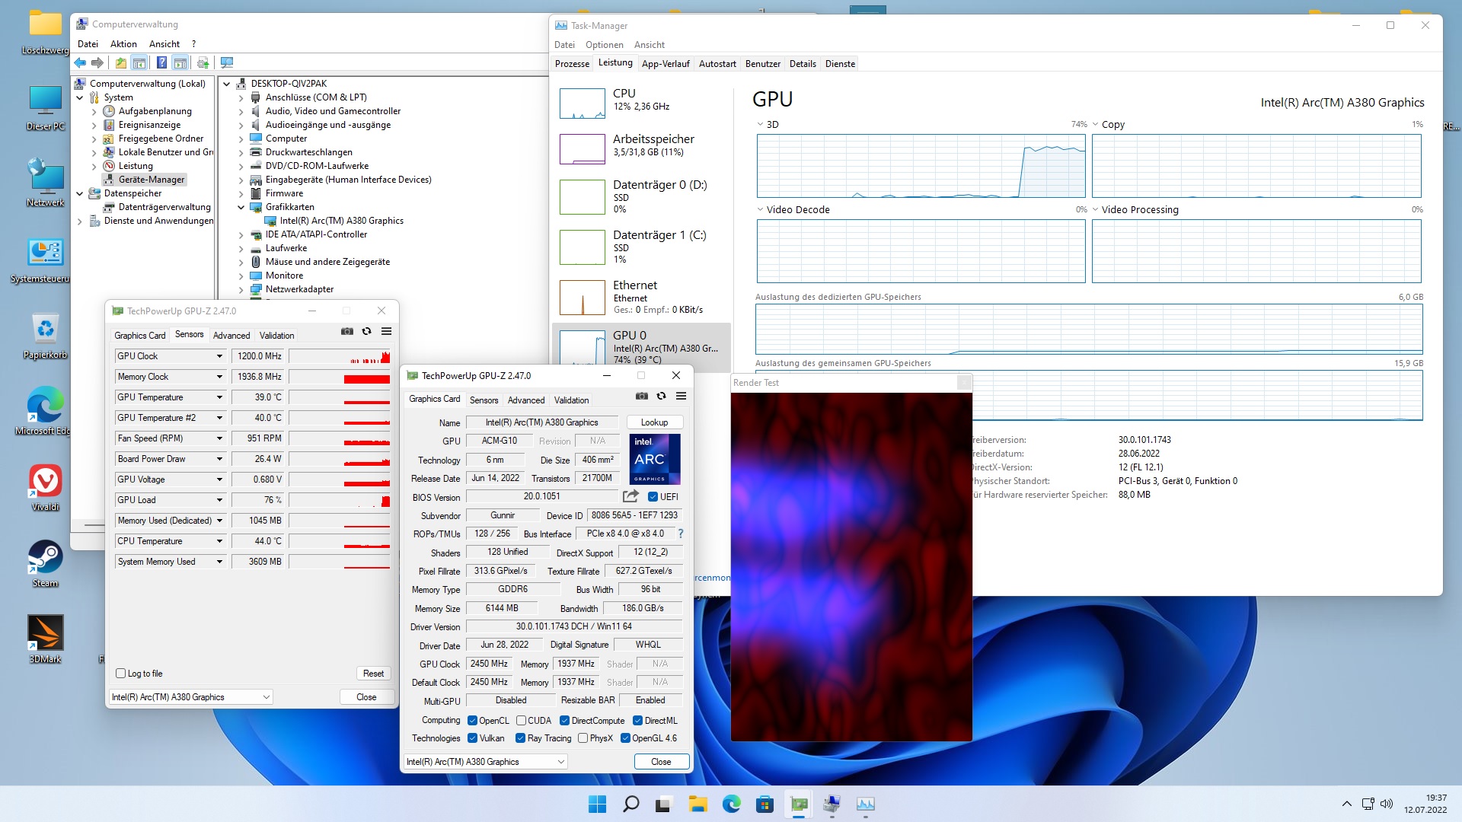This screenshot has height=822, width=1462.
Task: Close GPU-Z Sensors with the Close button
Action: click(x=366, y=697)
